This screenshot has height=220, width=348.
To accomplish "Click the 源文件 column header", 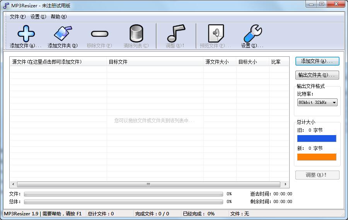I will (x=58, y=62).
